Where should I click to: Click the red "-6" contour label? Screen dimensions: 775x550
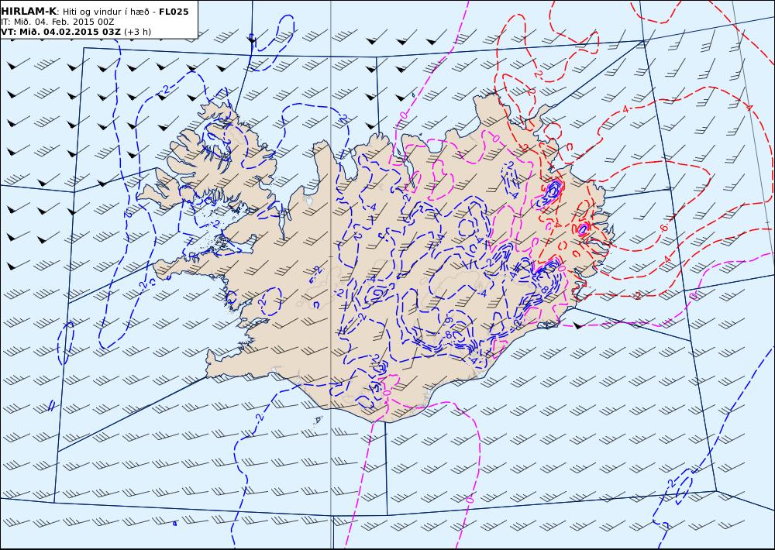click(x=663, y=229)
